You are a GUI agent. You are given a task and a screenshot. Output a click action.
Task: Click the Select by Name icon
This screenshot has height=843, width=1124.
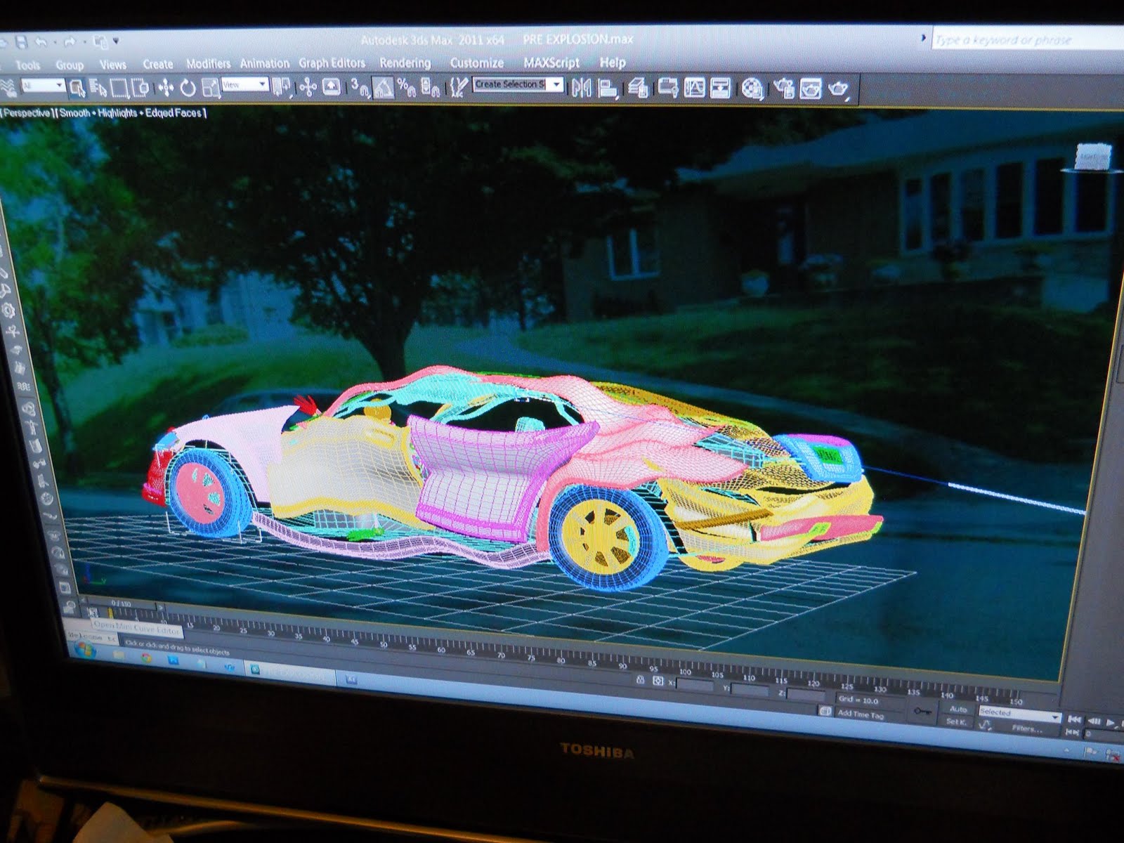pos(98,88)
